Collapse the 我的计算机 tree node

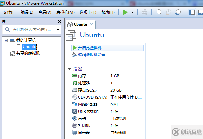click(6, 40)
